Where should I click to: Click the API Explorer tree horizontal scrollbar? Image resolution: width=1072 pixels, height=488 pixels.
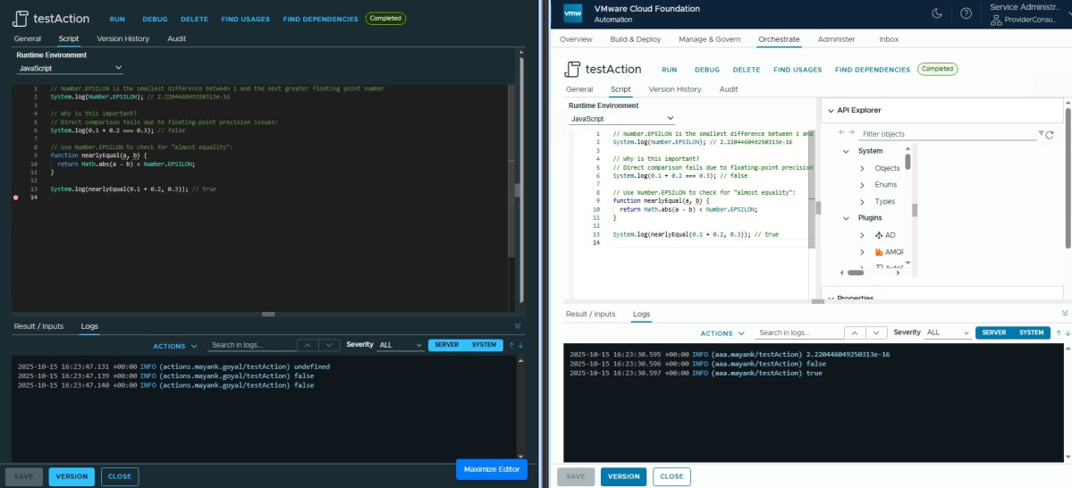click(x=856, y=273)
